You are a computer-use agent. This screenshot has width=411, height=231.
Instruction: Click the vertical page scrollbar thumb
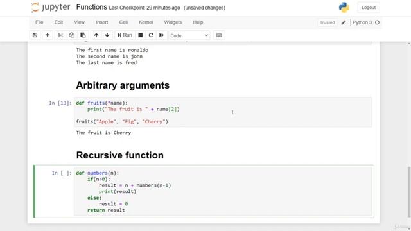coord(409,192)
